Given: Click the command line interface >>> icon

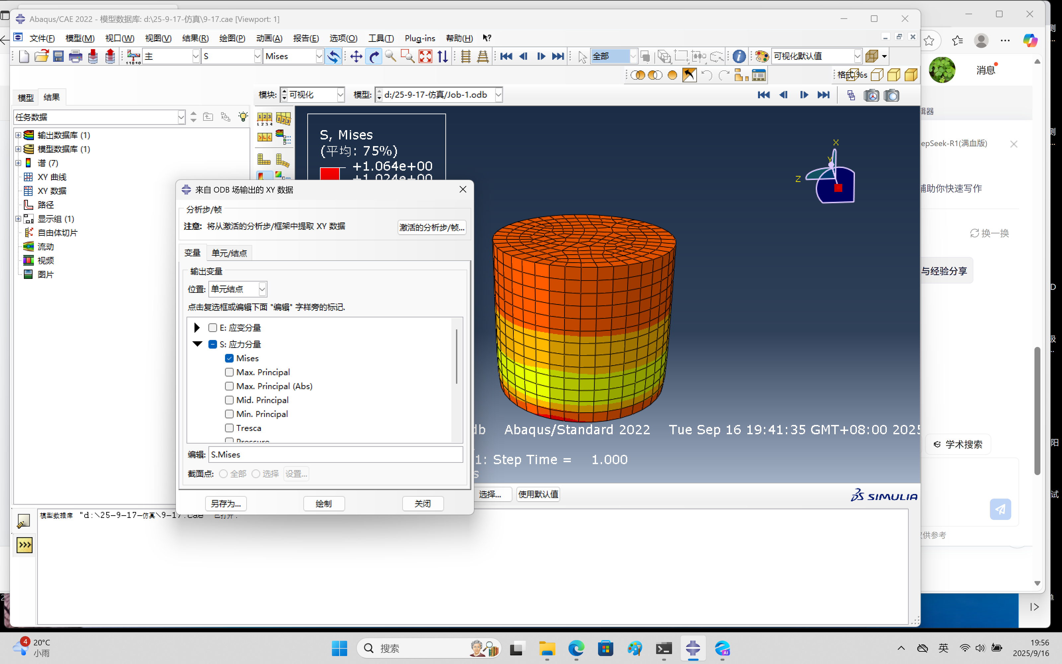Looking at the screenshot, I should (x=25, y=545).
